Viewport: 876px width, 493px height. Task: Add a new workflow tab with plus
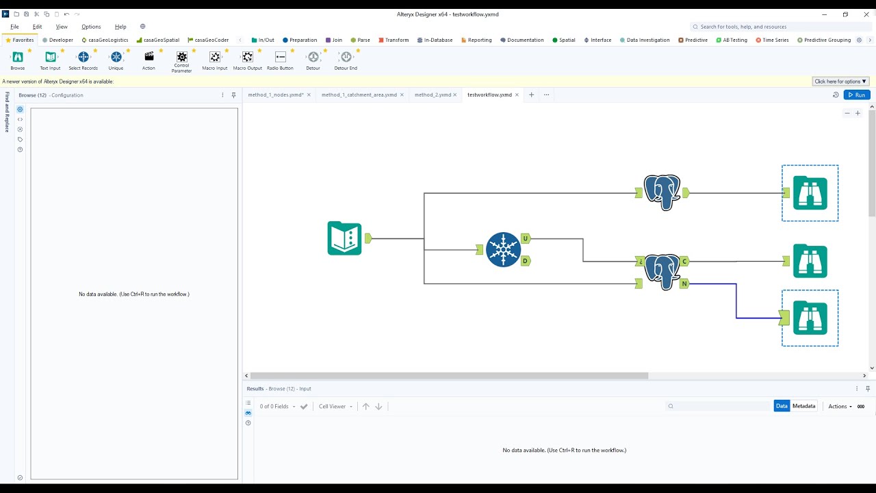click(531, 95)
